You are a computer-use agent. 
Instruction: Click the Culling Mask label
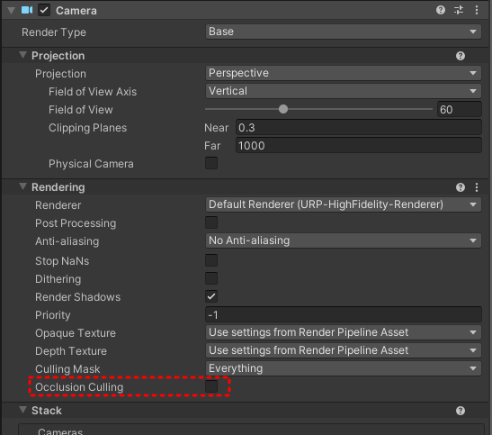(67, 369)
